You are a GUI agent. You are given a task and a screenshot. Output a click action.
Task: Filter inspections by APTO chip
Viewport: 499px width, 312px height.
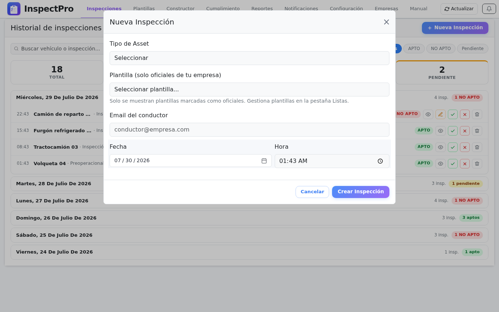pos(414,49)
